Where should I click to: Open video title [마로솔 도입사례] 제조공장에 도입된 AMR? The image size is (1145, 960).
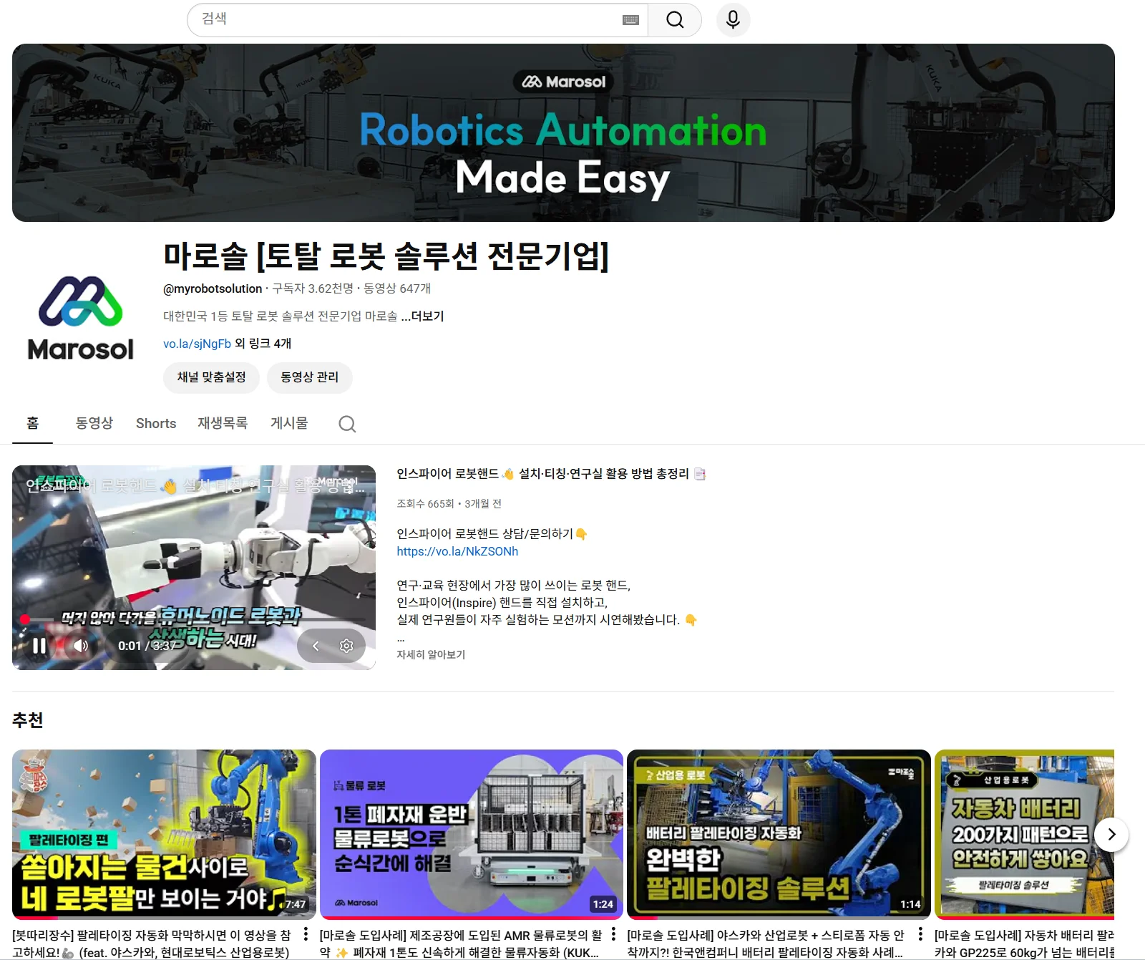461,944
